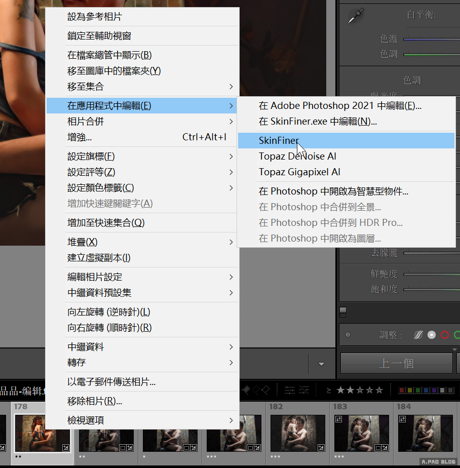The width and height of the screenshot is (460, 468).
Task: Click the first star in rating filter
Action: tap(340, 390)
